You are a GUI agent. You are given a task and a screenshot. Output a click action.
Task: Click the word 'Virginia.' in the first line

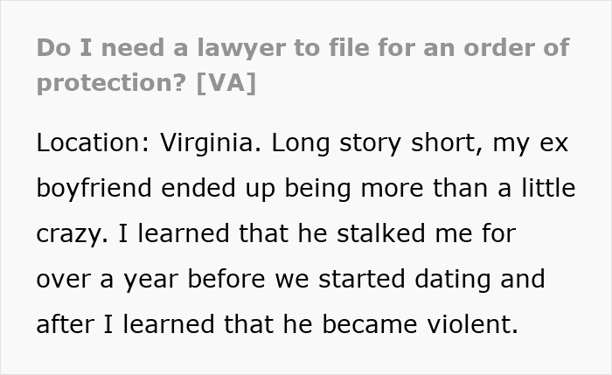[x=211, y=142]
